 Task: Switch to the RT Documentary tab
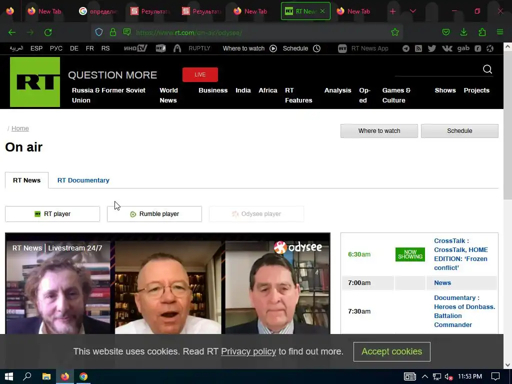(x=83, y=180)
